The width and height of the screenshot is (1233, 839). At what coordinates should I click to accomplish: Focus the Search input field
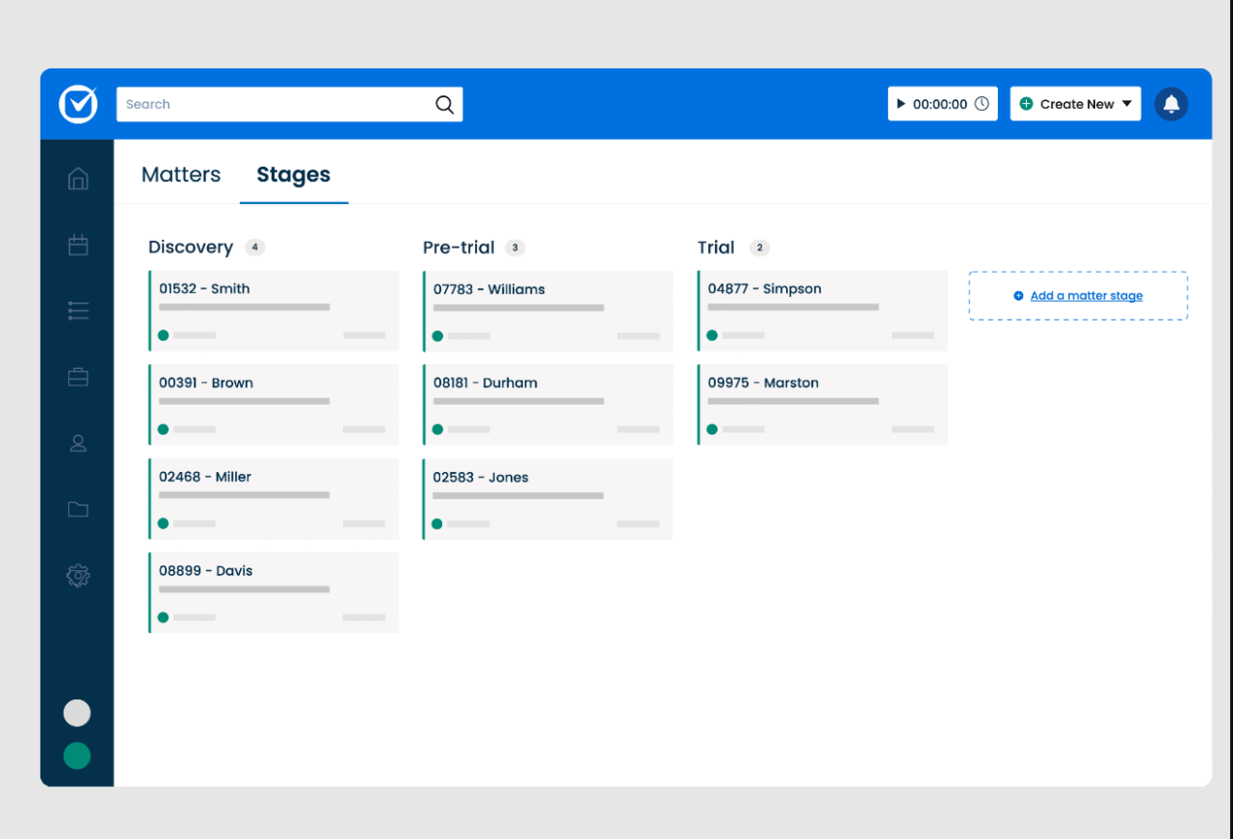[289, 104]
